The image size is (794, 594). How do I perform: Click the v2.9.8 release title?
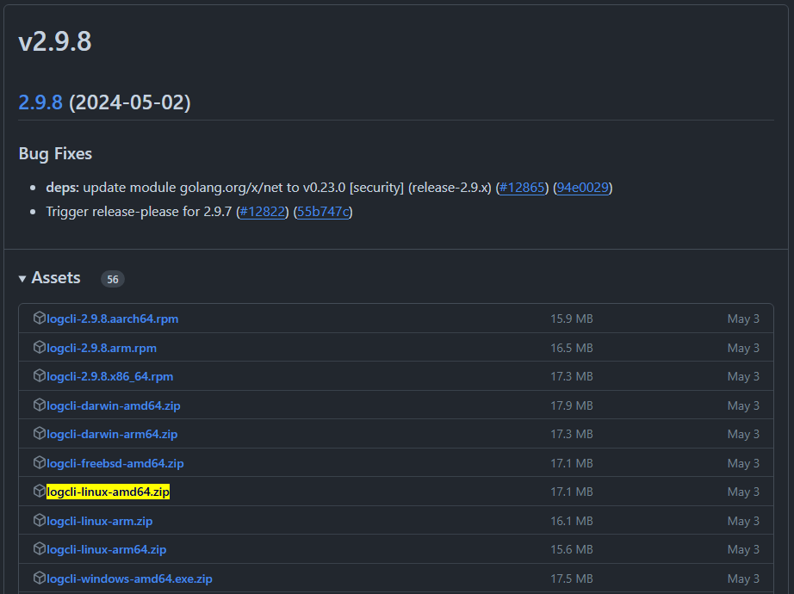(55, 41)
